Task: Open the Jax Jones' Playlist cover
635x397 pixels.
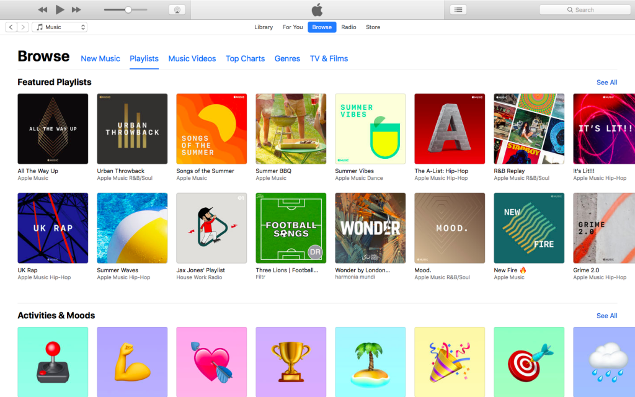Action: coord(211,228)
